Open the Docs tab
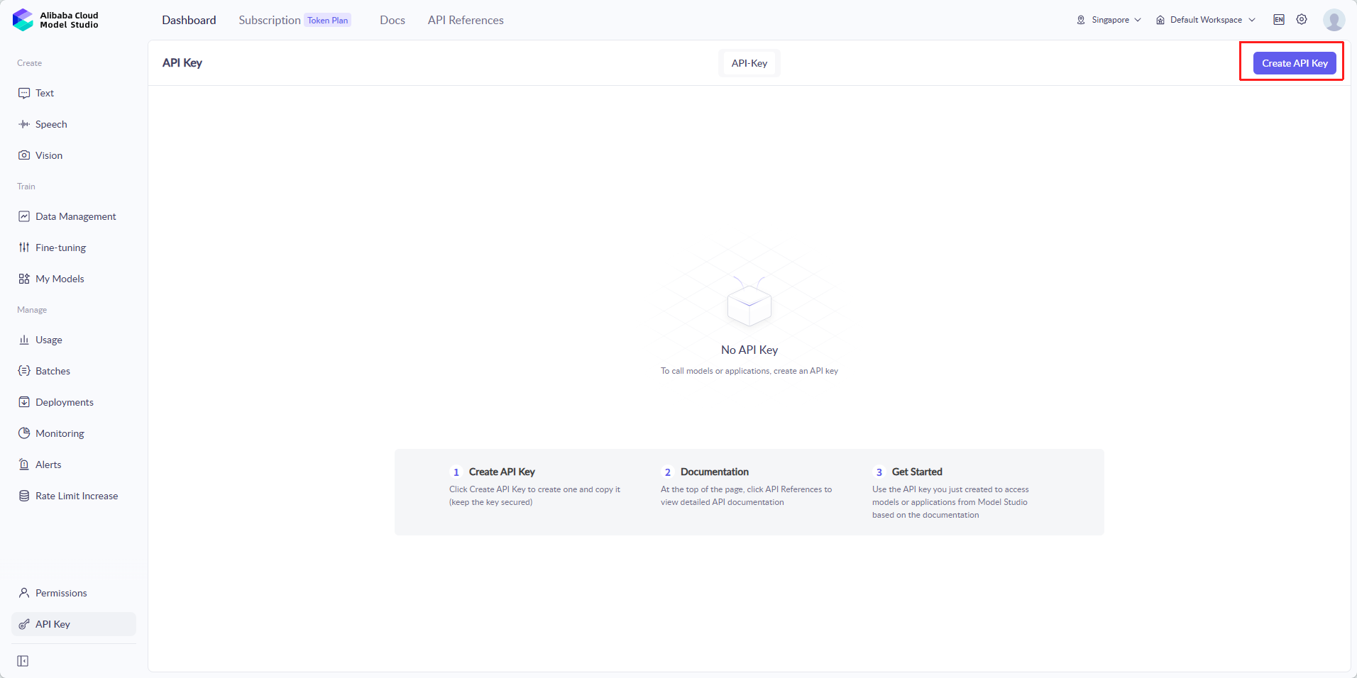The width and height of the screenshot is (1357, 678). [392, 20]
